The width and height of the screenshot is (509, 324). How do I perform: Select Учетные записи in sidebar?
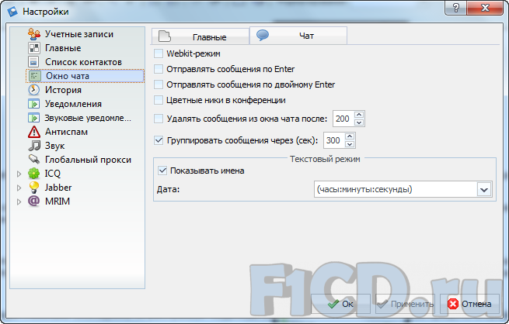[79, 34]
